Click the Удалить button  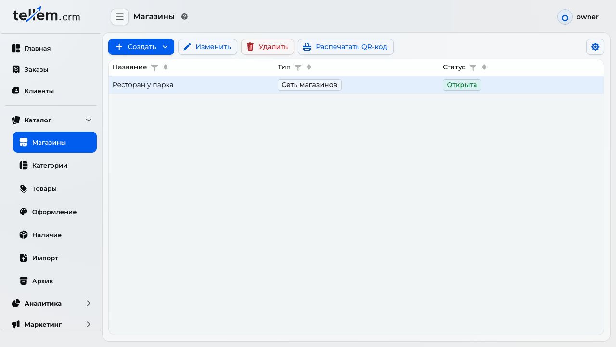tap(268, 47)
